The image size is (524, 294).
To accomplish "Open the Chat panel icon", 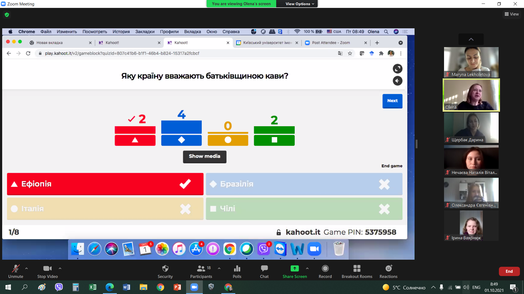I will [264, 269].
